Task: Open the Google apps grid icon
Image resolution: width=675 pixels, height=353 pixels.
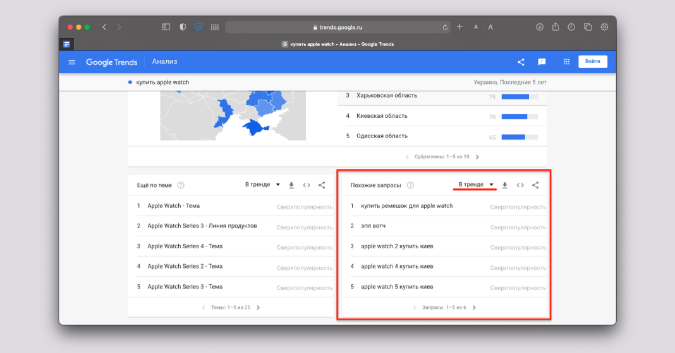Action: [566, 62]
